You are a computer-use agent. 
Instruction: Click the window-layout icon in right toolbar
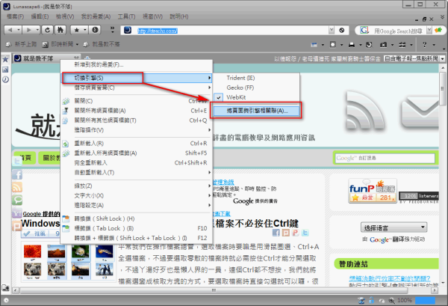coord(314,45)
